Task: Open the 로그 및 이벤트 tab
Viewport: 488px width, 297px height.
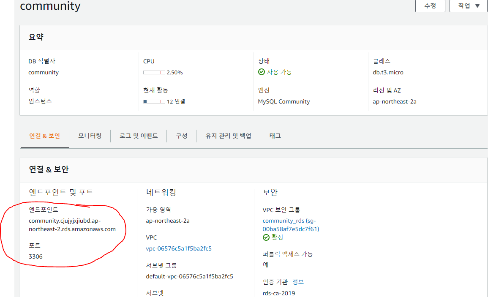Action: tap(139, 136)
